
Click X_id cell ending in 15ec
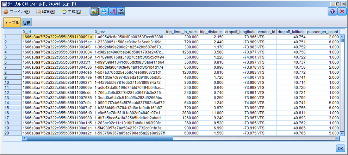point(58,42)
